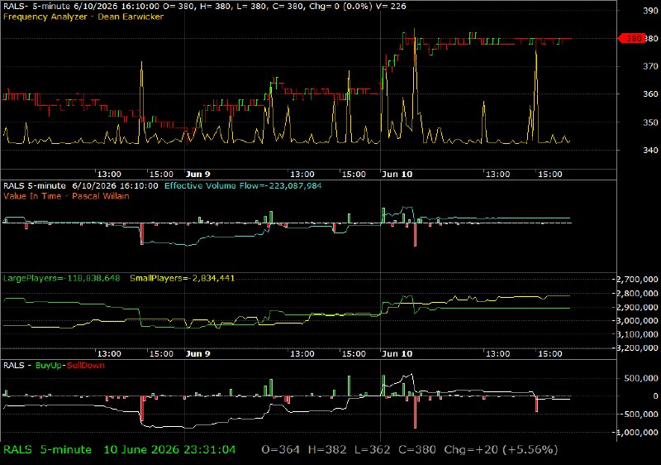
Task: Click the SellDown legend label
Action: [x=86, y=366]
